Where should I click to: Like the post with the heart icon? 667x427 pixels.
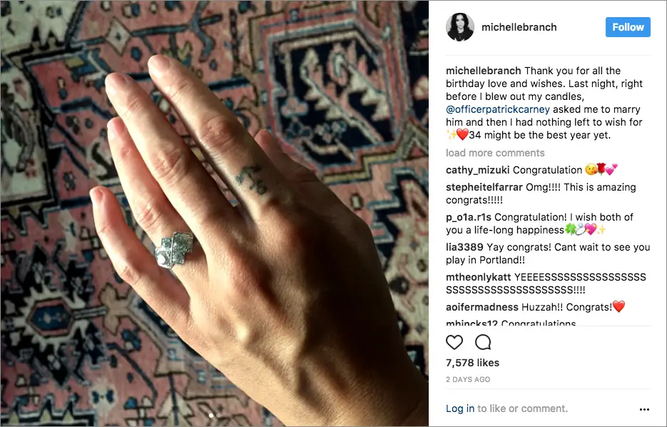coord(454,342)
